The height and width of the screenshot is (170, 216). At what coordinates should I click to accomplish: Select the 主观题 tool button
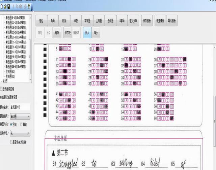99,21
